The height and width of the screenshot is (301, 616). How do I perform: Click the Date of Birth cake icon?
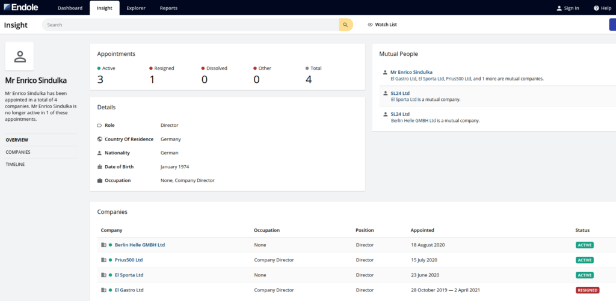click(99, 167)
